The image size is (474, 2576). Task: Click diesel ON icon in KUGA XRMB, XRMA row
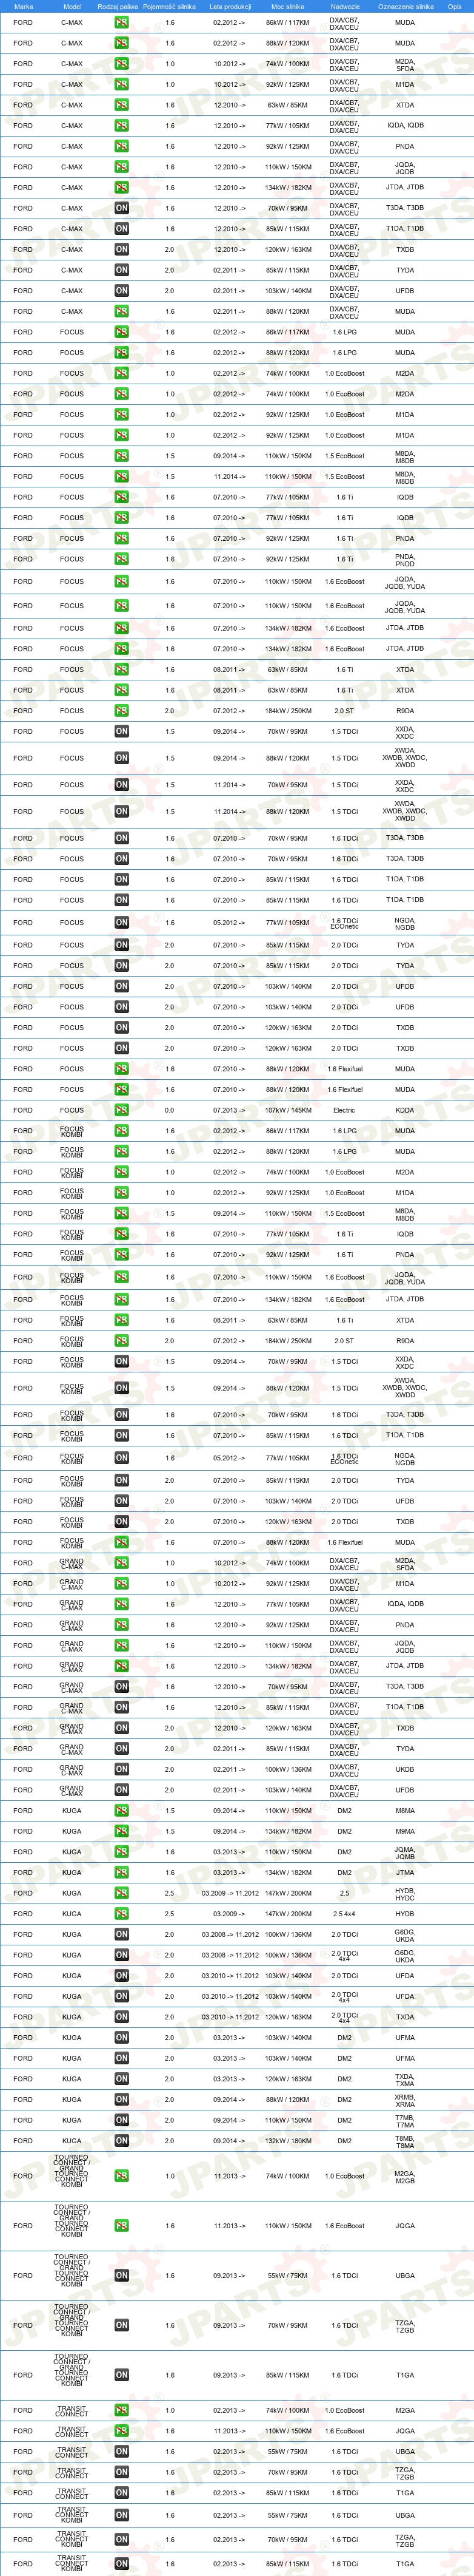[121, 2099]
